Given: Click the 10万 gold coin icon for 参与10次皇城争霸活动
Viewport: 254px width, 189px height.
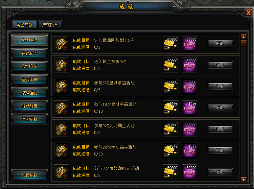Looking at the screenshot, I should [170, 108].
